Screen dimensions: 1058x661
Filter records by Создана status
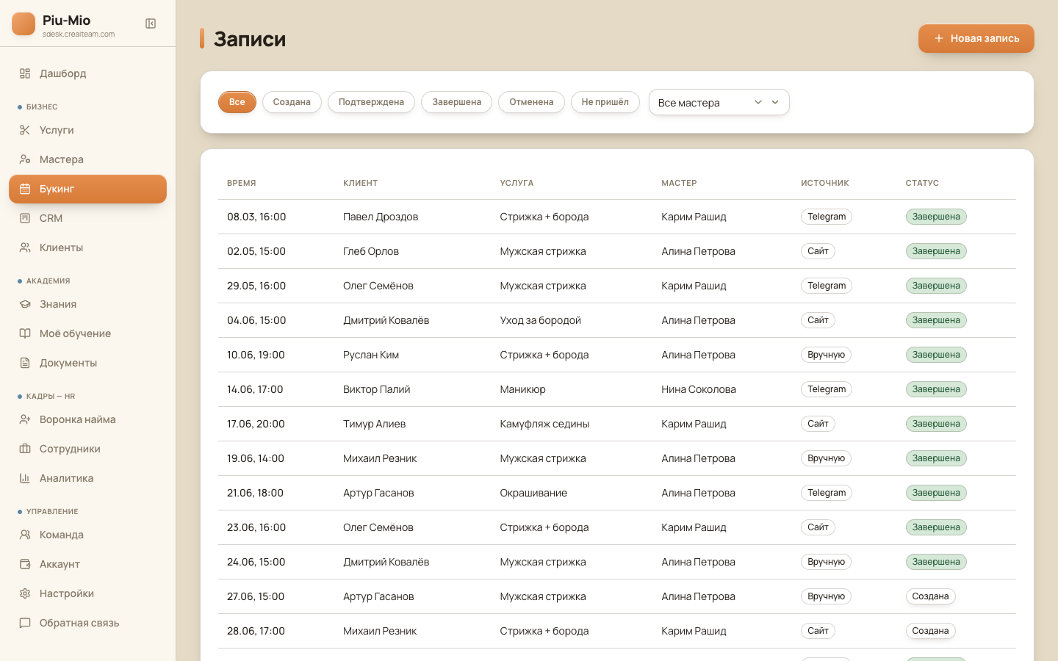[x=292, y=102]
